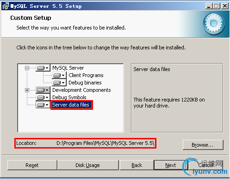Screen dimensions: 230x179
Task: Select the Development Components tree item
Action: coord(81,90)
